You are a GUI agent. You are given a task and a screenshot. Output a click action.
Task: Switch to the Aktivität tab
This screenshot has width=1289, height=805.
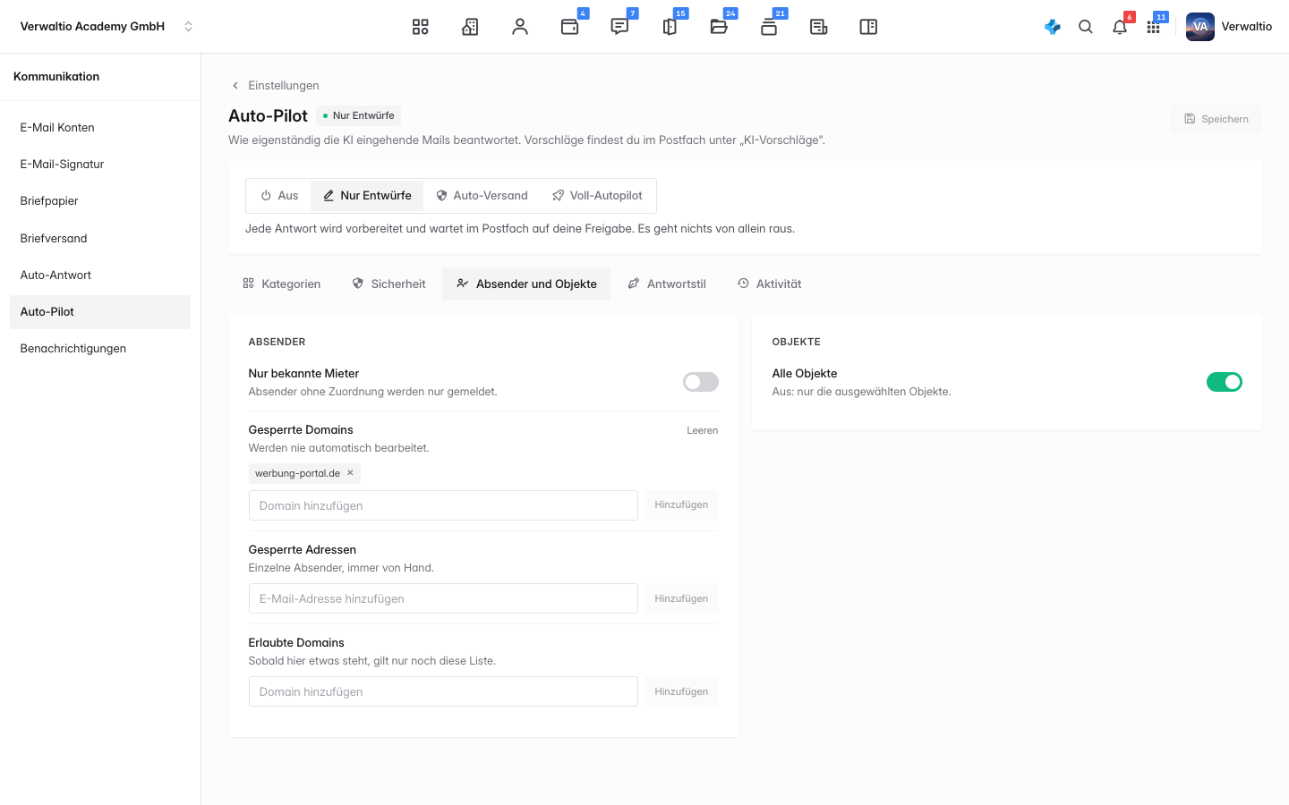[770, 284]
